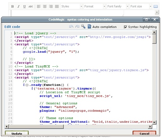This screenshot has height=138, width=163.
Task: Click the '// Location of TinyMCE script' comment
Action: tap(70, 92)
